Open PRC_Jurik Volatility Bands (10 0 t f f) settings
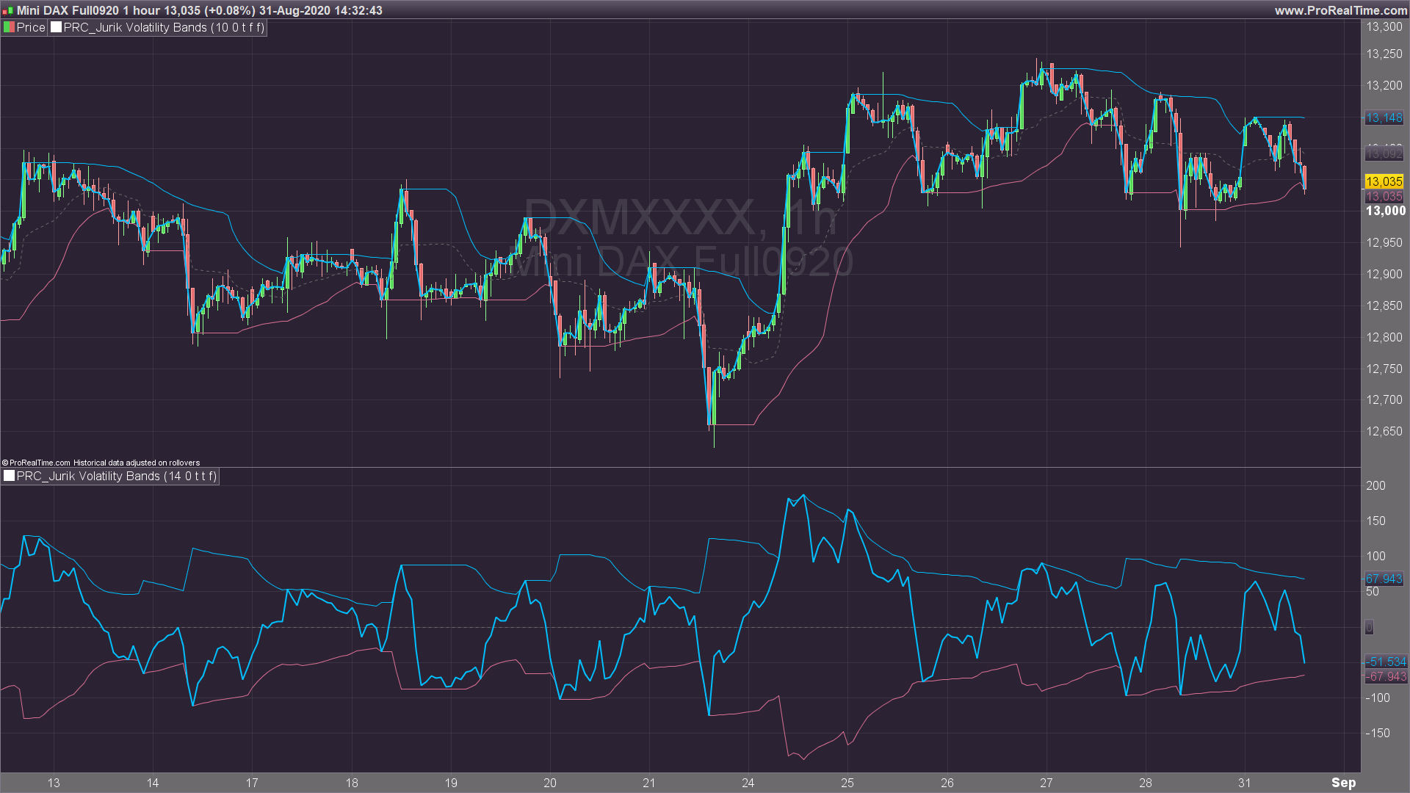The height and width of the screenshot is (793, 1410). (163, 27)
